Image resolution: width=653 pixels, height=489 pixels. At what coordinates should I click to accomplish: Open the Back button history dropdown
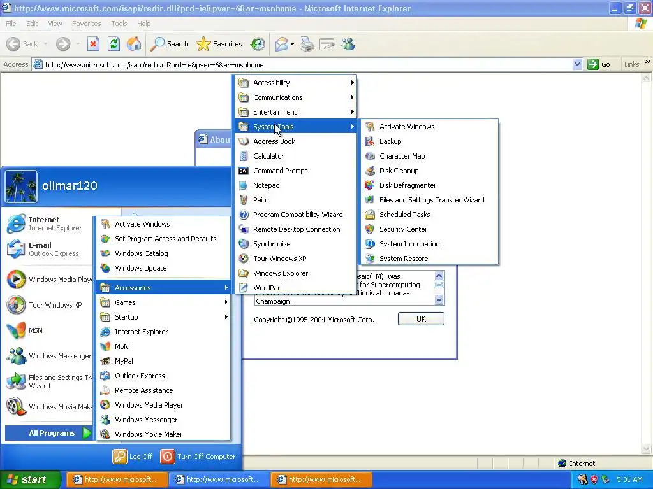(45, 44)
